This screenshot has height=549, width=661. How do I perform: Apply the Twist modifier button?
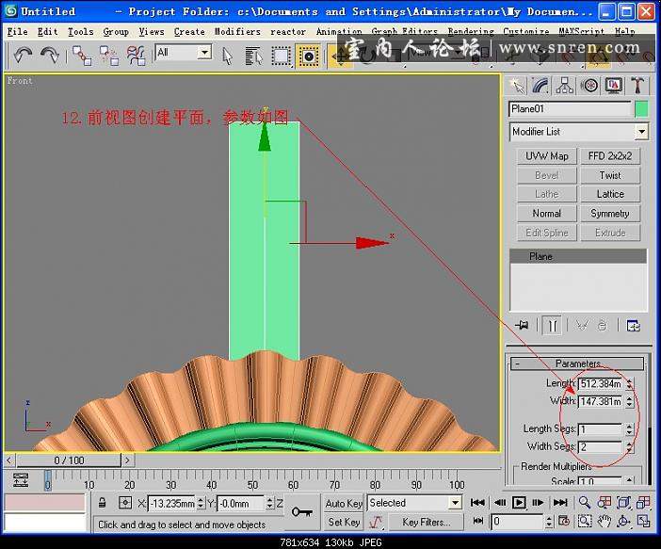610,175
